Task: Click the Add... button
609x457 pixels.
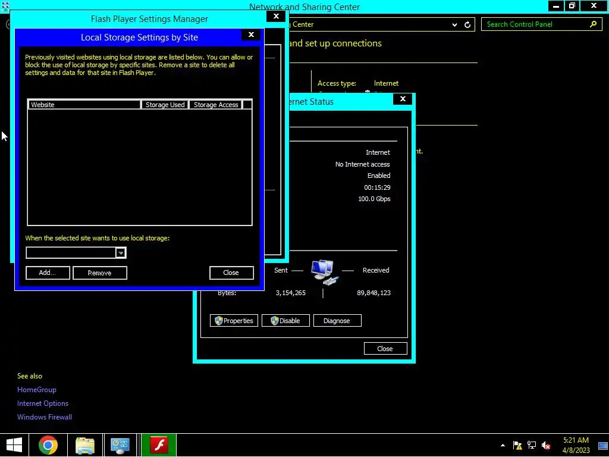Action: pyautogui.click(x=48, y=273)
